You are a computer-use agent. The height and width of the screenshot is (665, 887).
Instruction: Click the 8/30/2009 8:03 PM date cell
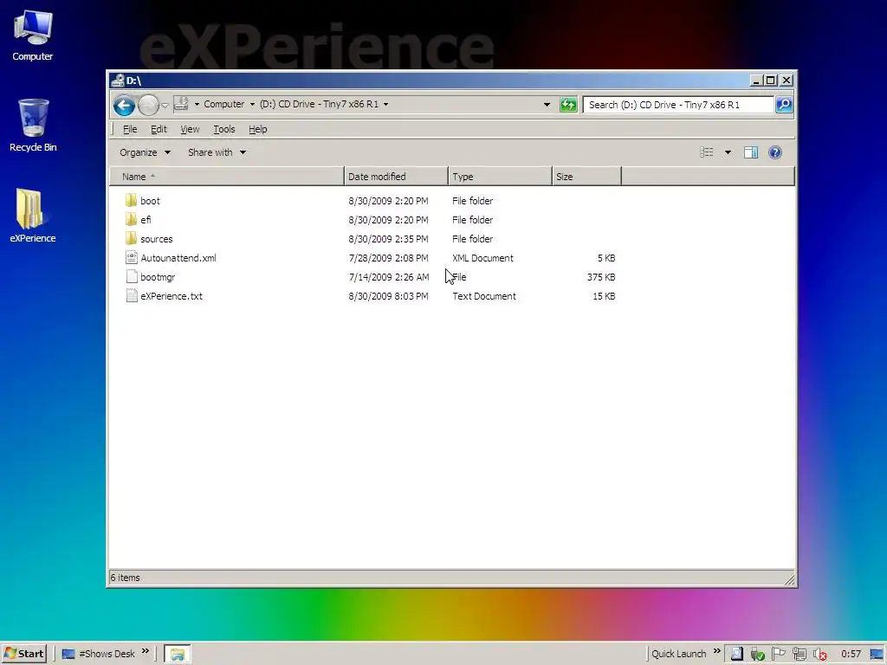[x=388, y=296]
